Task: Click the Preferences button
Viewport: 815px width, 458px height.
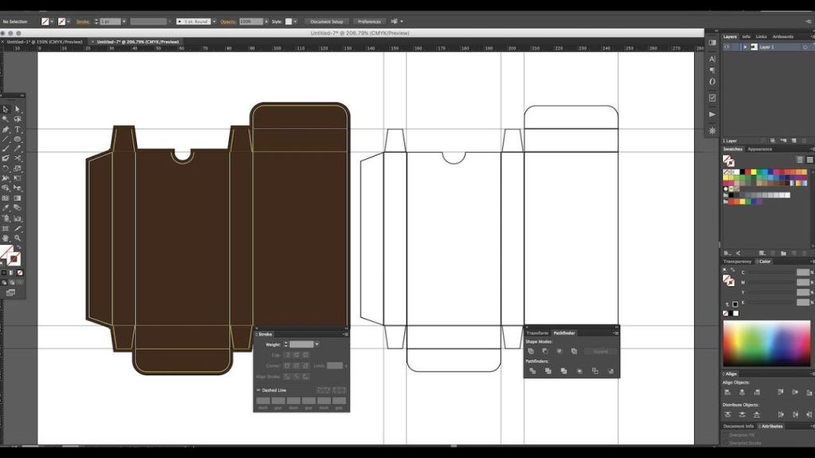Action: pos(369,21)
